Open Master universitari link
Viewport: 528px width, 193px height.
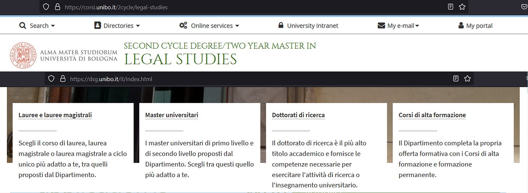(172, 115)
